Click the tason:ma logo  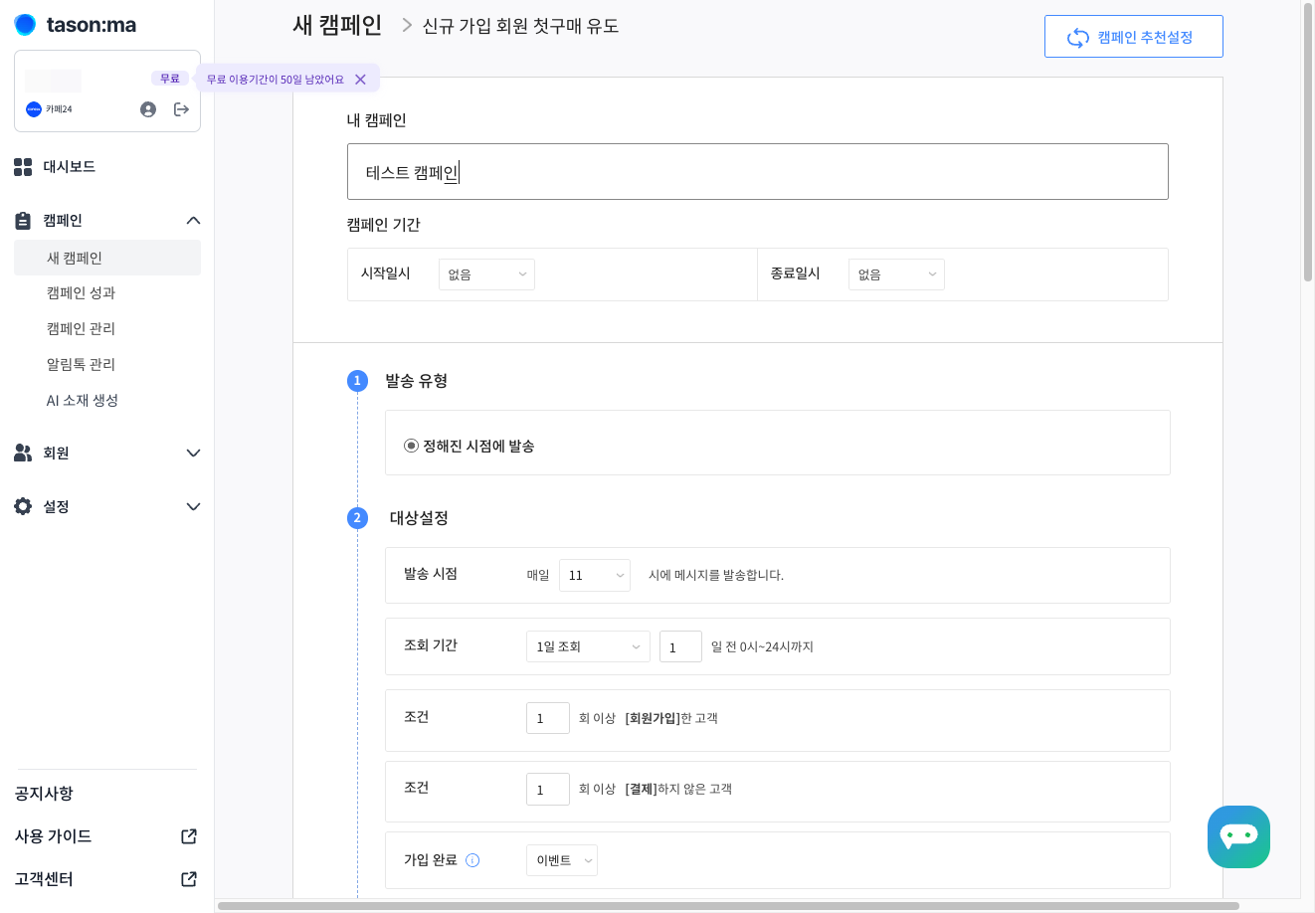(76, 25)
